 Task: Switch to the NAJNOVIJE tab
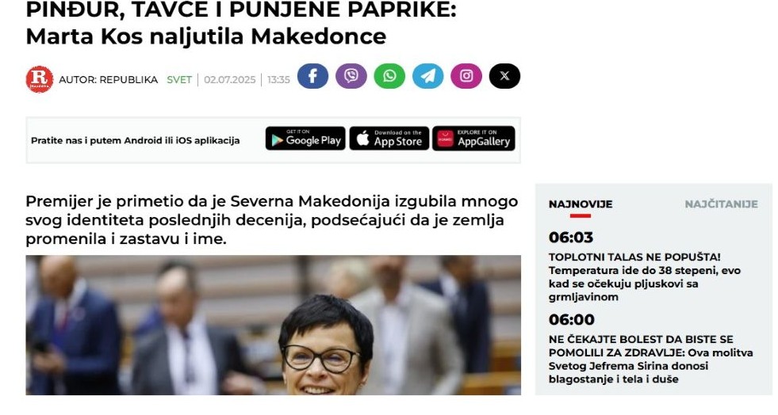point(581,204)
